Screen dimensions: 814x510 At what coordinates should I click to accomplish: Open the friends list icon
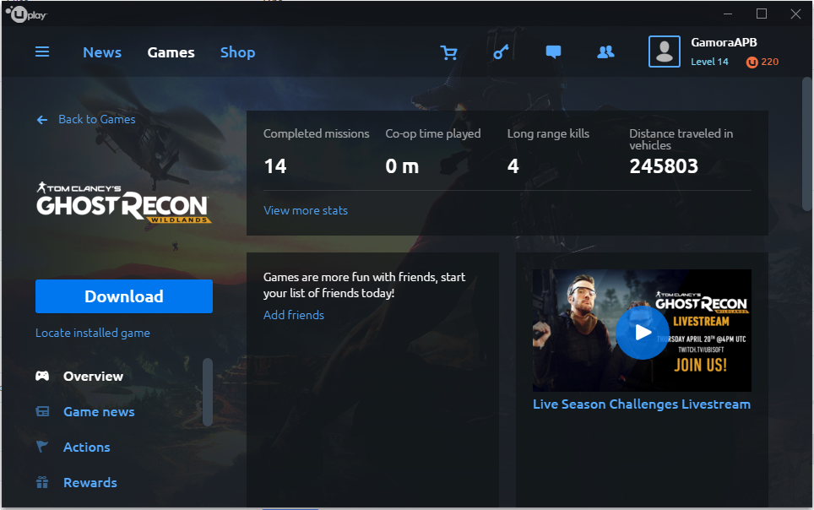605,52
